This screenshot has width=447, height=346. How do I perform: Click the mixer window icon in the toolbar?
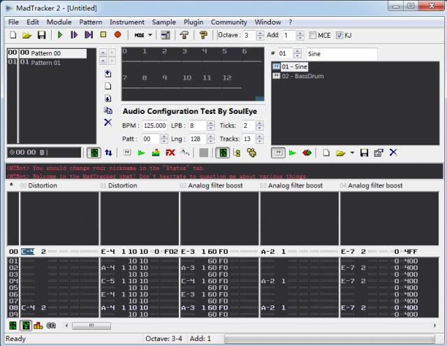pos(166,35)
